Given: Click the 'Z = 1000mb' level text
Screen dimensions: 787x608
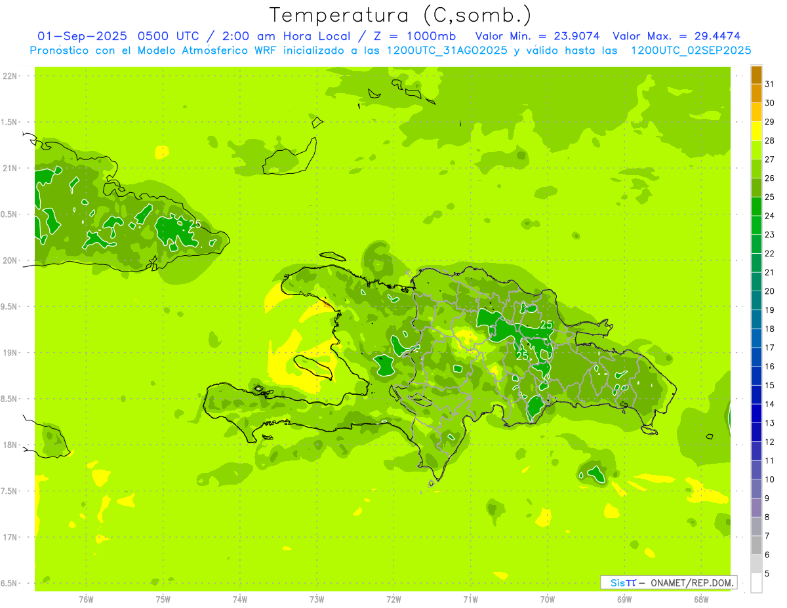Looking at the screenshot, I should 414,35.
